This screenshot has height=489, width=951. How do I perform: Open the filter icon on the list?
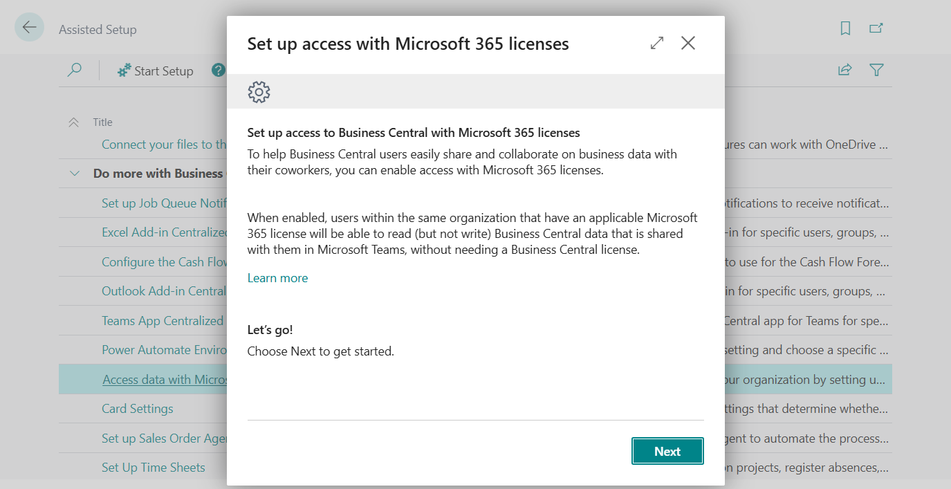[x=876, y=70]
